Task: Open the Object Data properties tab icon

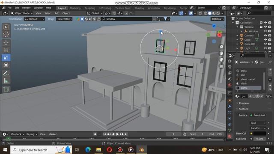Action: (230, 130)
